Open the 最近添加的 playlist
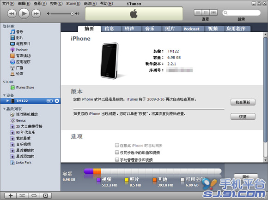The width and height of the screenshot is (268, 200). point(22,156)
